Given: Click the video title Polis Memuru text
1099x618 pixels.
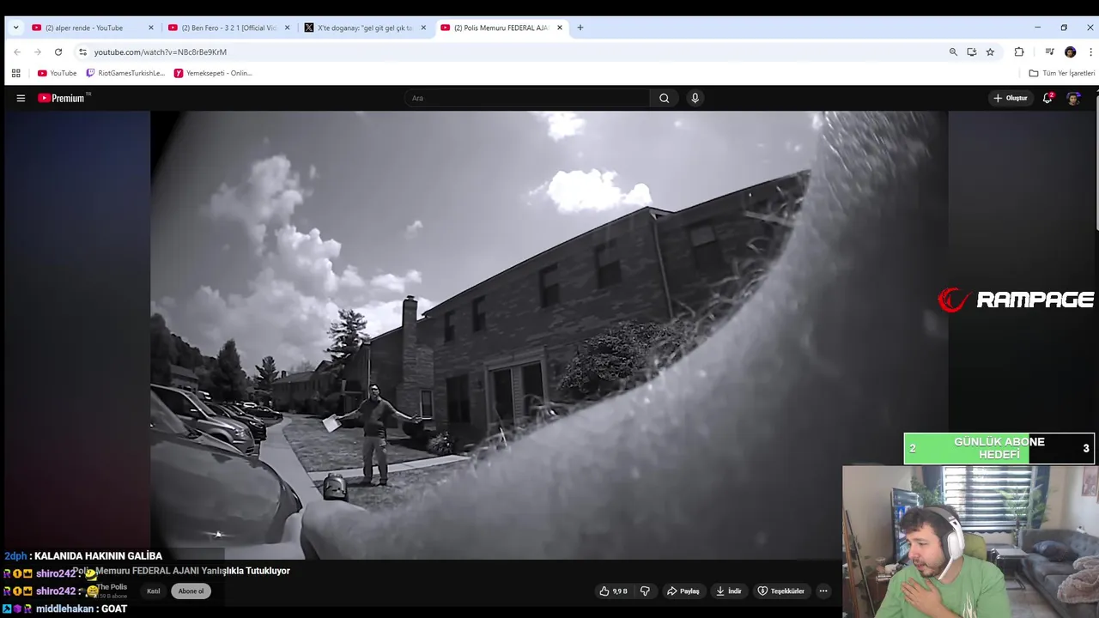Looking at the screenshot, I should coord(181,571).
